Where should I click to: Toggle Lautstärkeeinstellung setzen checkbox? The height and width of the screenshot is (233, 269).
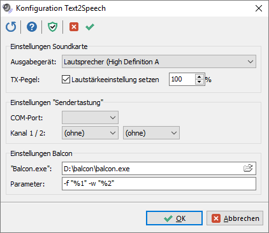pos(66,80)
